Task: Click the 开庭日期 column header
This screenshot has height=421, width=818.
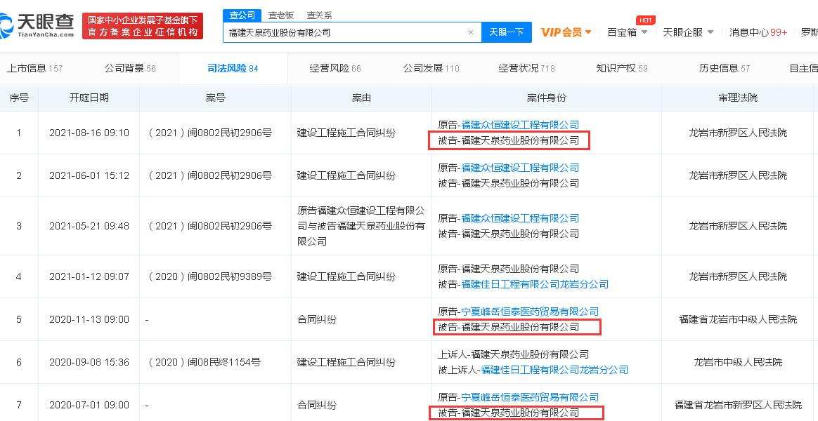Action: point(89,98)
